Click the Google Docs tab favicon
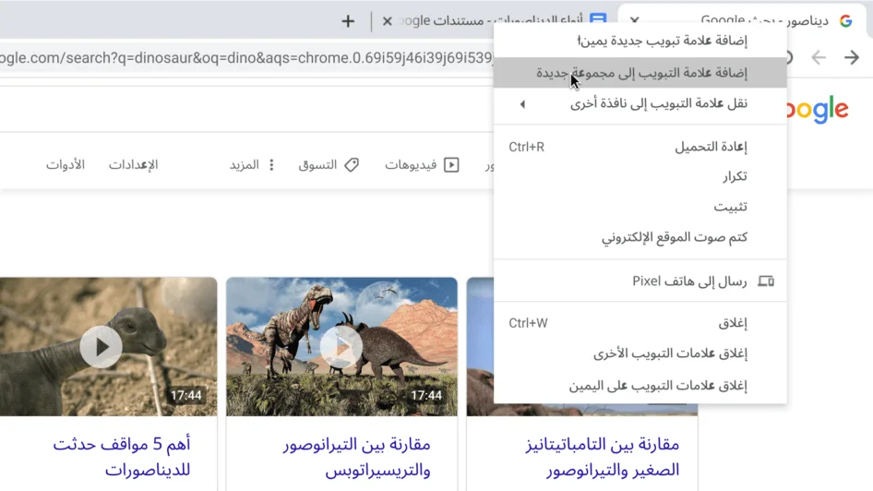This screenshot has width=873, height=491. 598,21
